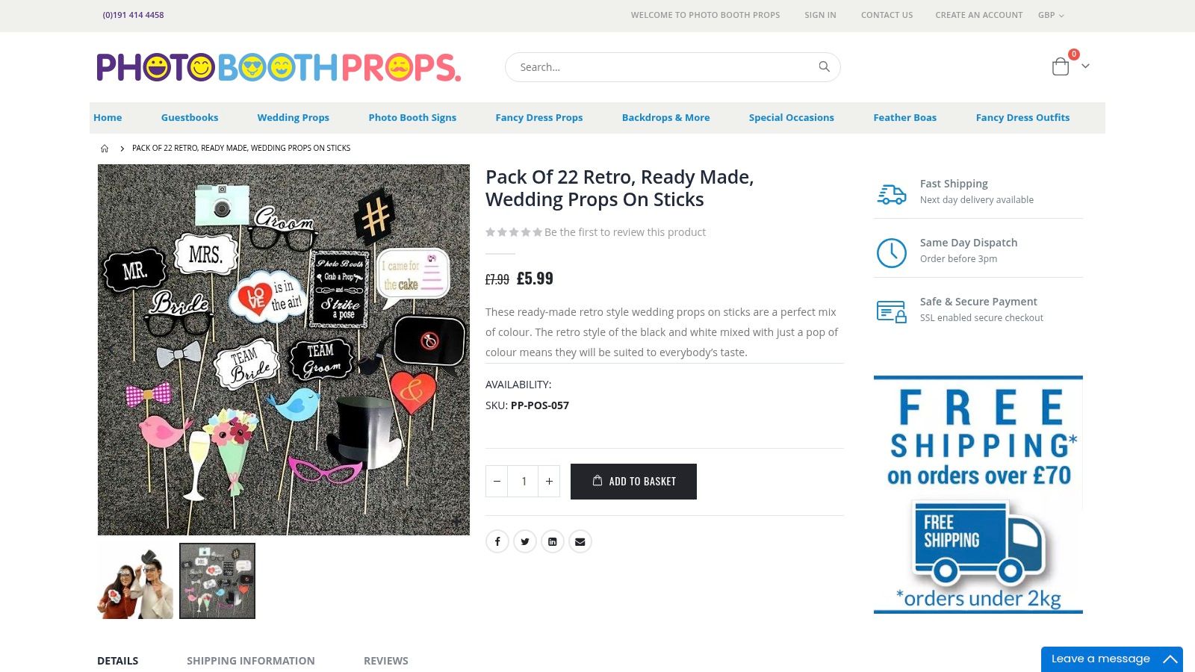Share product on LinkedIn
Viewport: 1195px width, 672px height.
(x=553, y=541)
